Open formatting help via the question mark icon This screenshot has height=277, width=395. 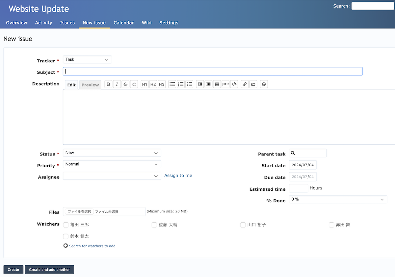point(264,84)
